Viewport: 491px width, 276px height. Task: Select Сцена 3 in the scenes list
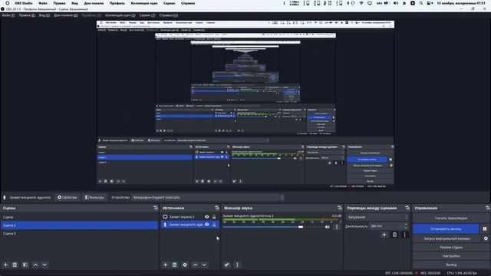[x=79, y=233]
